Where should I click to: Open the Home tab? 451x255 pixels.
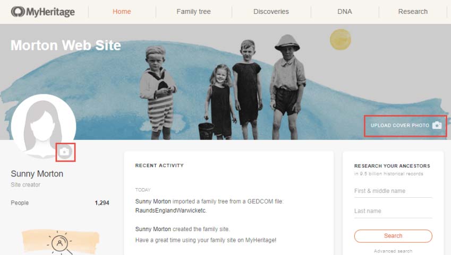click(x=122, y=12)
